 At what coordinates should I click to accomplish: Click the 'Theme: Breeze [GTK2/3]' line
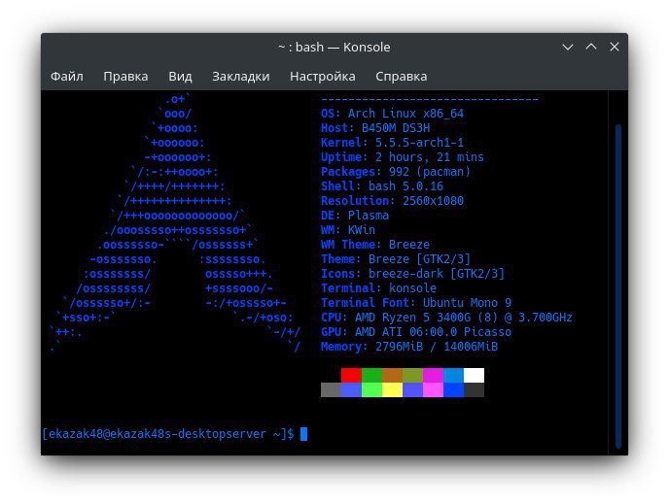point(396,259)
